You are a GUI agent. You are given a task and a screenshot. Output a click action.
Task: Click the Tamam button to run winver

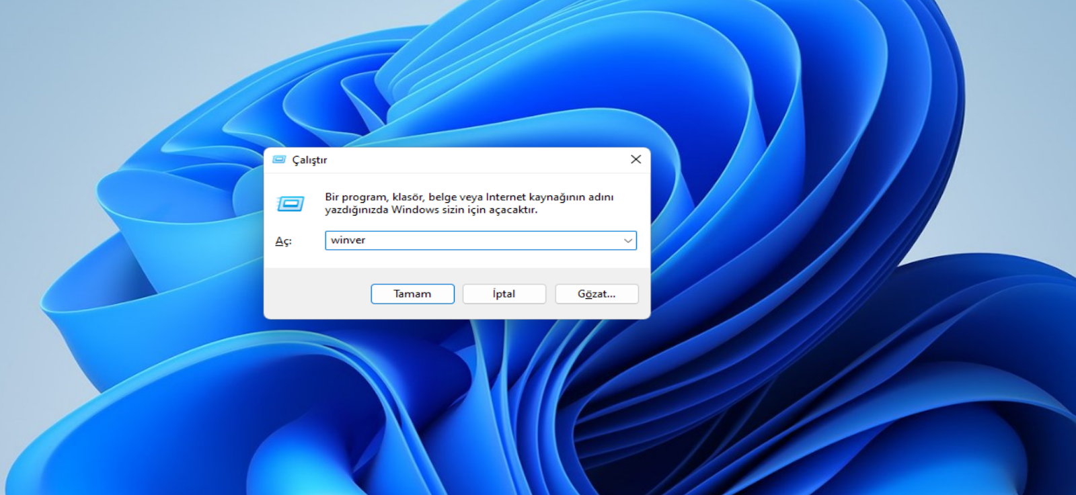[x=412, y=294]
